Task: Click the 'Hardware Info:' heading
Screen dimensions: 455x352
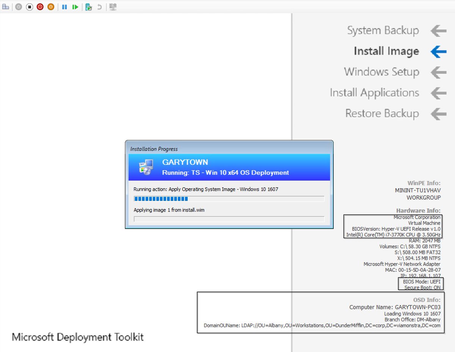Action: tap(419, 210)
